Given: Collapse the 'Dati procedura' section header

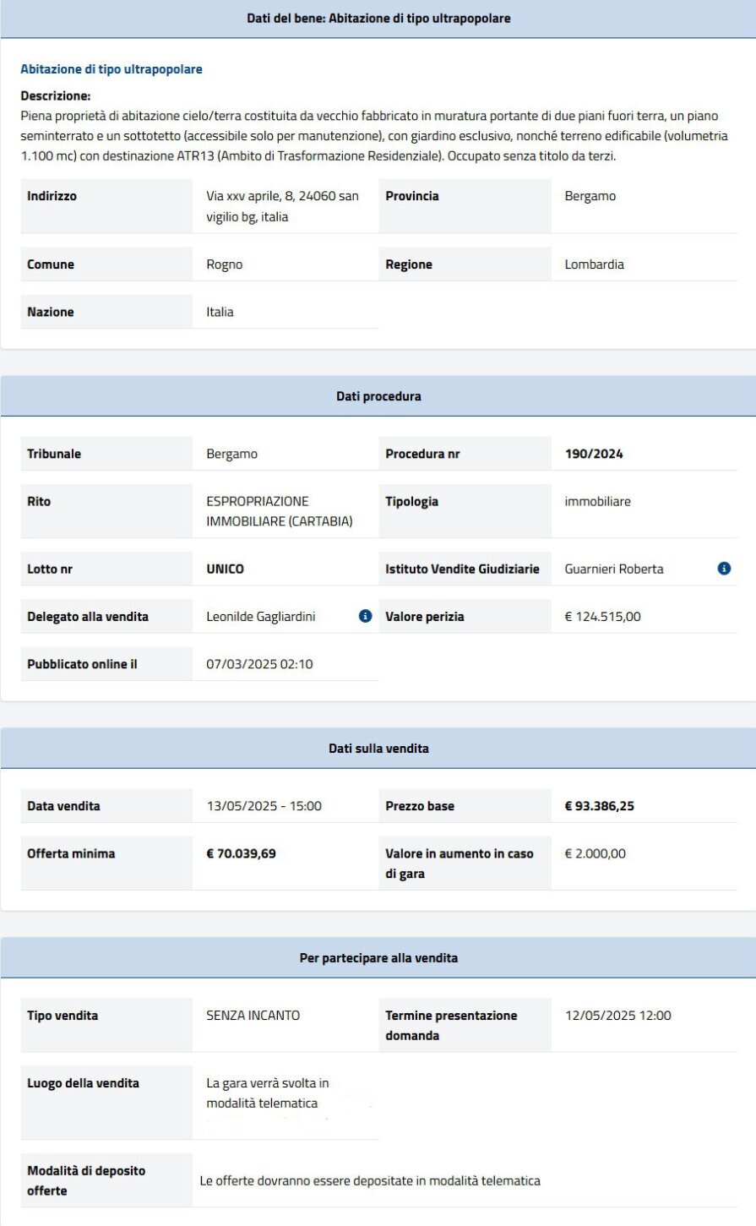Looking at the screenshot, I should (x=378, y=396).
